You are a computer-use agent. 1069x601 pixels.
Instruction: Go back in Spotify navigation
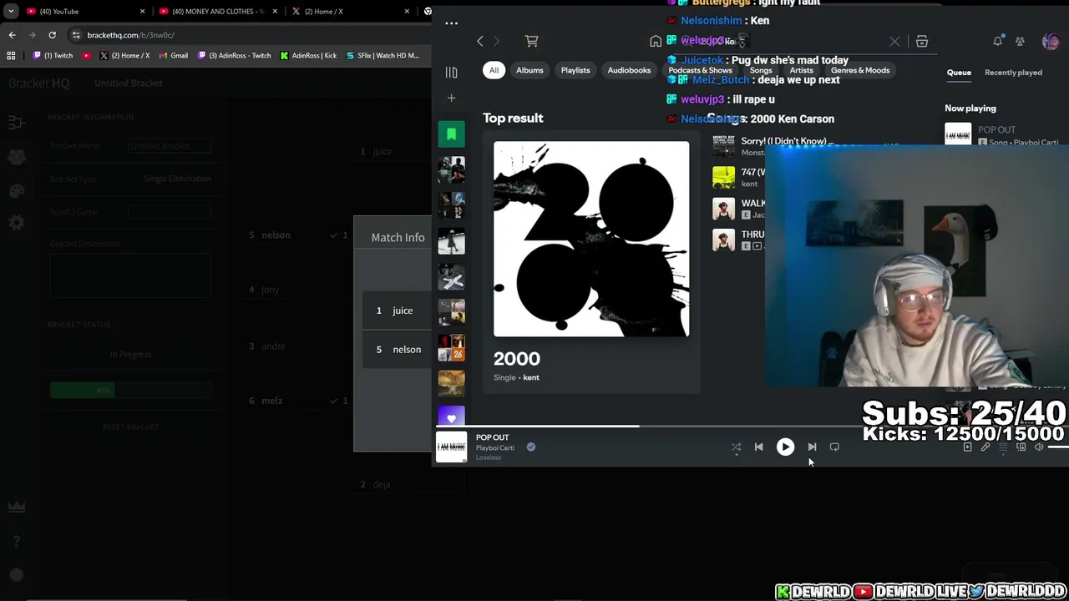(x=479, y=41)
